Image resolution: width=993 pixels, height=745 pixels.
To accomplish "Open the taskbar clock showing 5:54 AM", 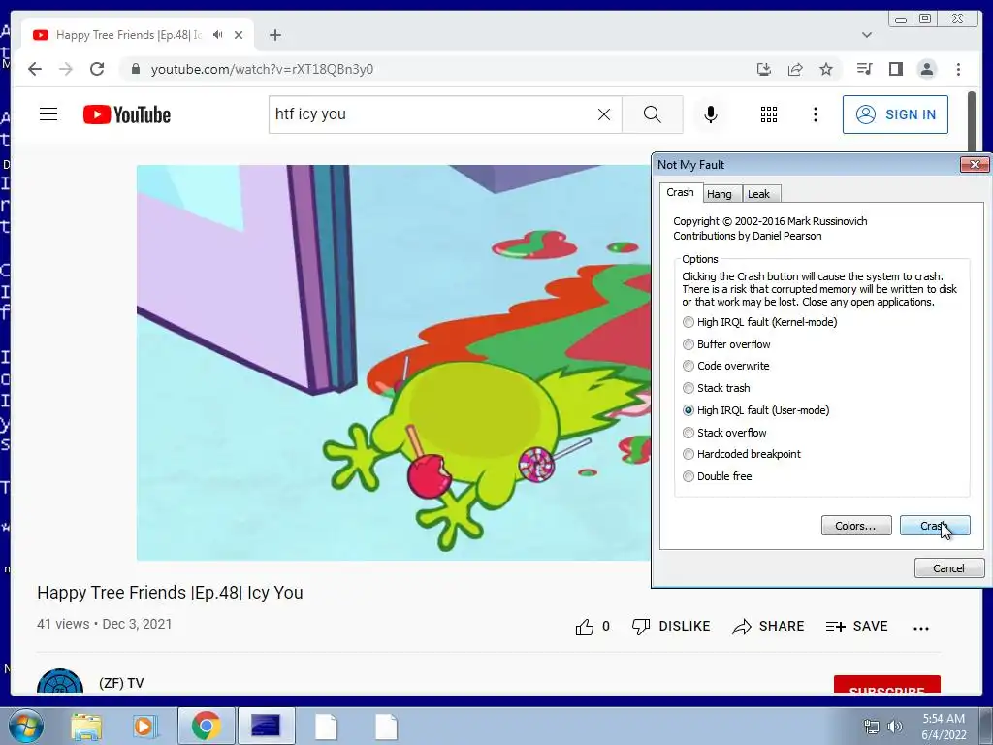I will pyautogui.click(x=944, y=727).
